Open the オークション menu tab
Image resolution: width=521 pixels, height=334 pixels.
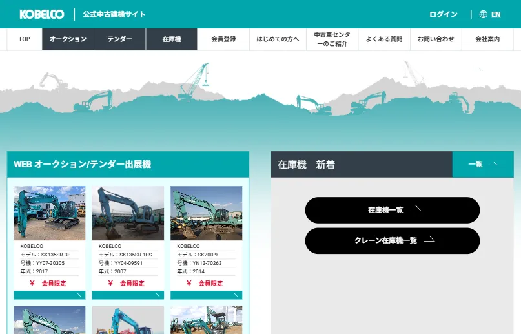pos(68,39)
